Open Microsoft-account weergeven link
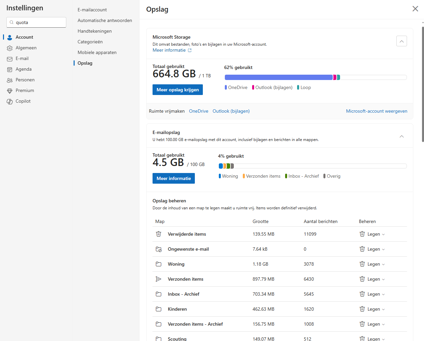 pos(376,111)
